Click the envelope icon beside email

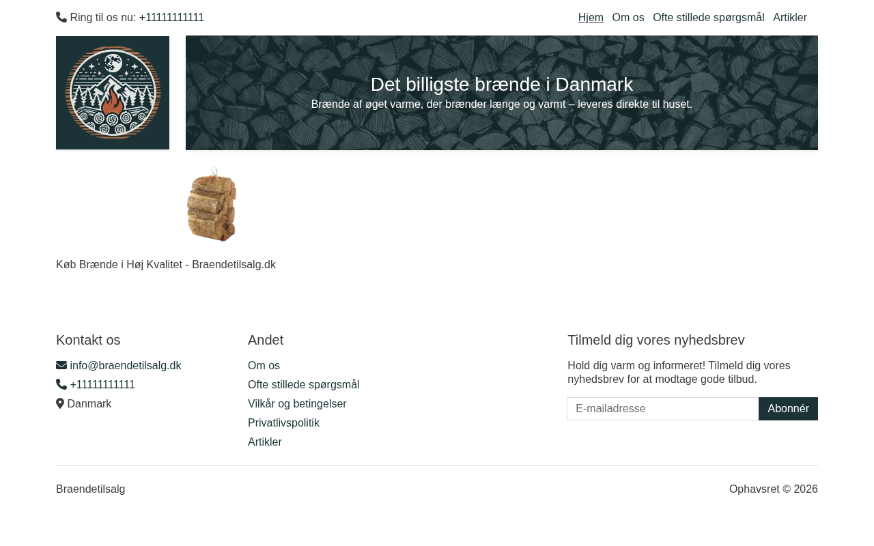point(61,365)
